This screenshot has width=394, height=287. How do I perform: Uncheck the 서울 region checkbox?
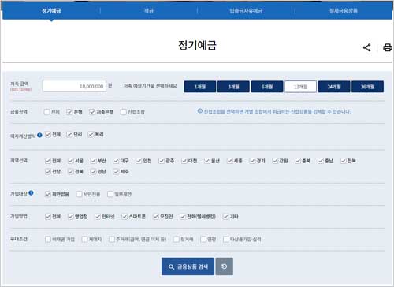71,161
